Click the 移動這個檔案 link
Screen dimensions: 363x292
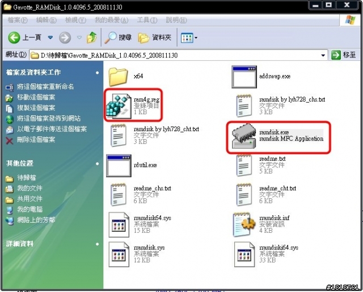36,97
